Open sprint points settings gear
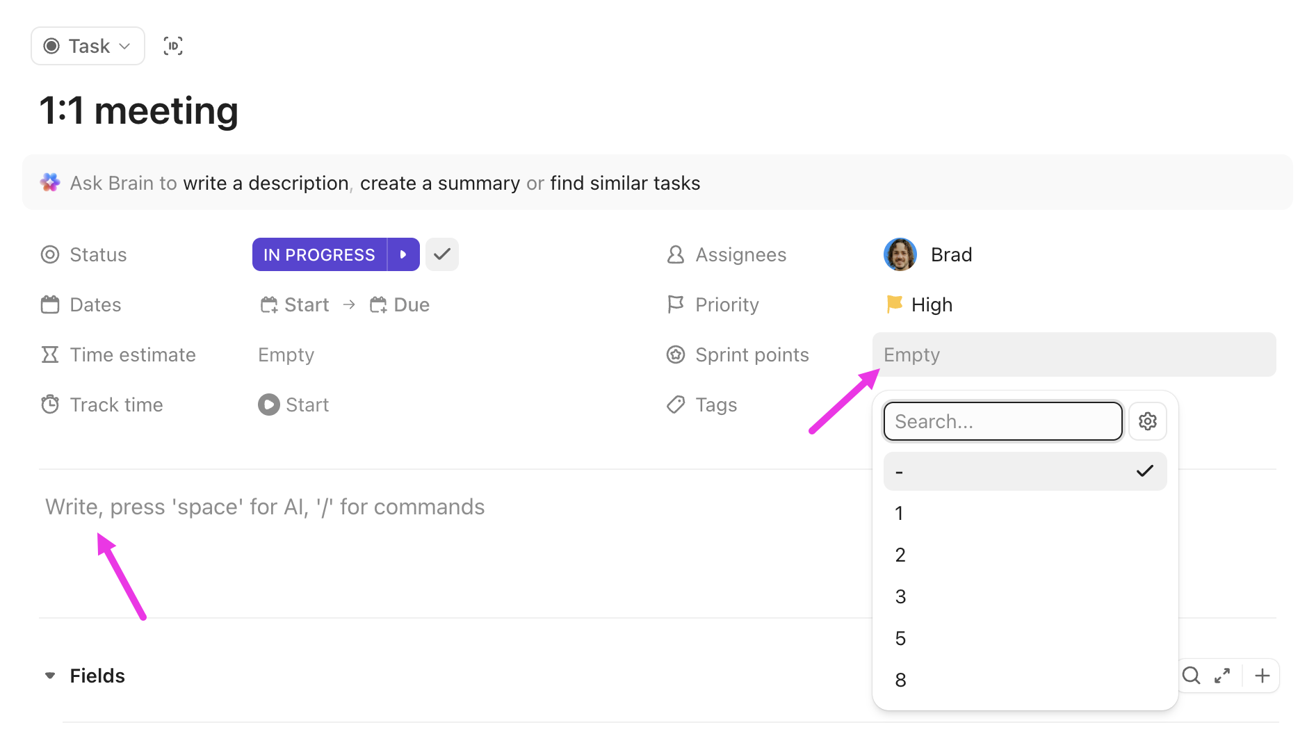Image resolution: width=1307 pixels, height=734 pixels. click(x=1147, y=421)
